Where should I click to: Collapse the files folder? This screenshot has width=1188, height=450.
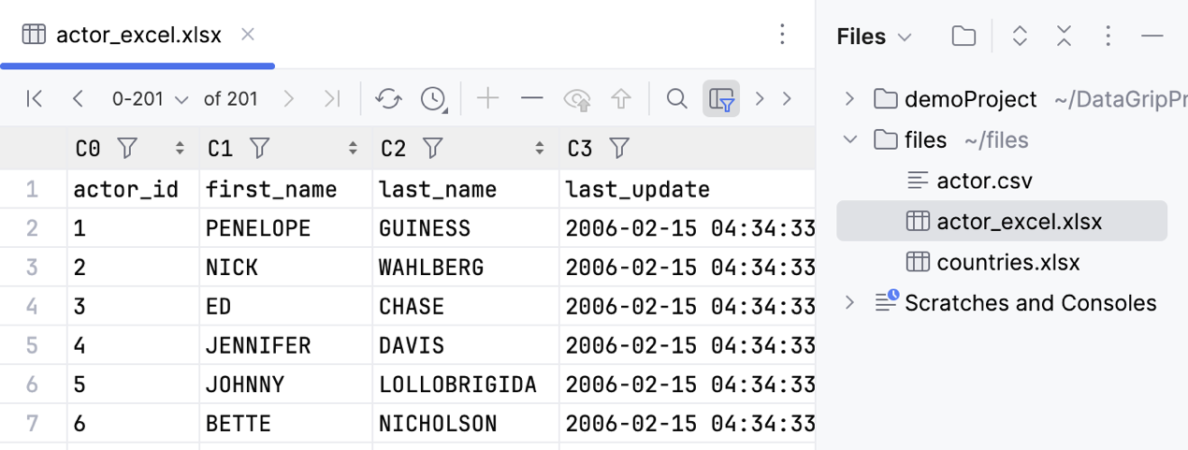tap(849, 140)
